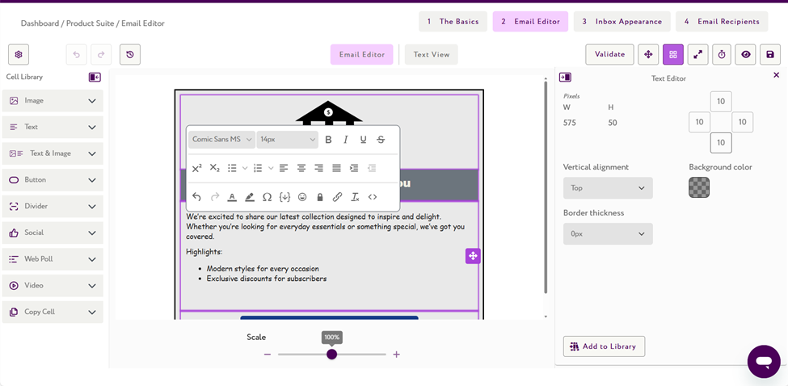Open the Vertical alignment dropdown

pyautogui.click(x=608, y=188)
